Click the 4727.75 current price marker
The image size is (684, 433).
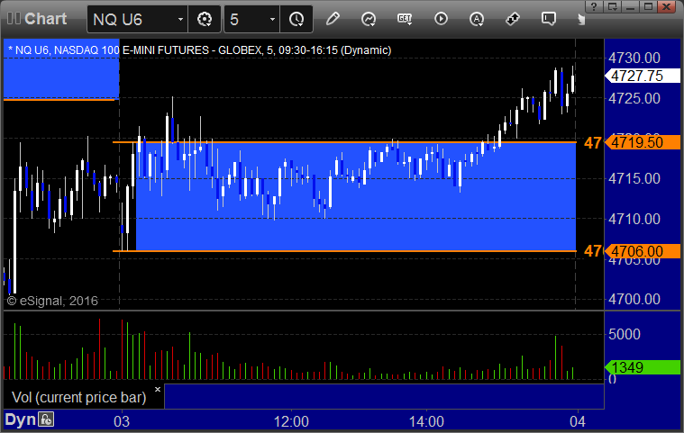point(643,76)
